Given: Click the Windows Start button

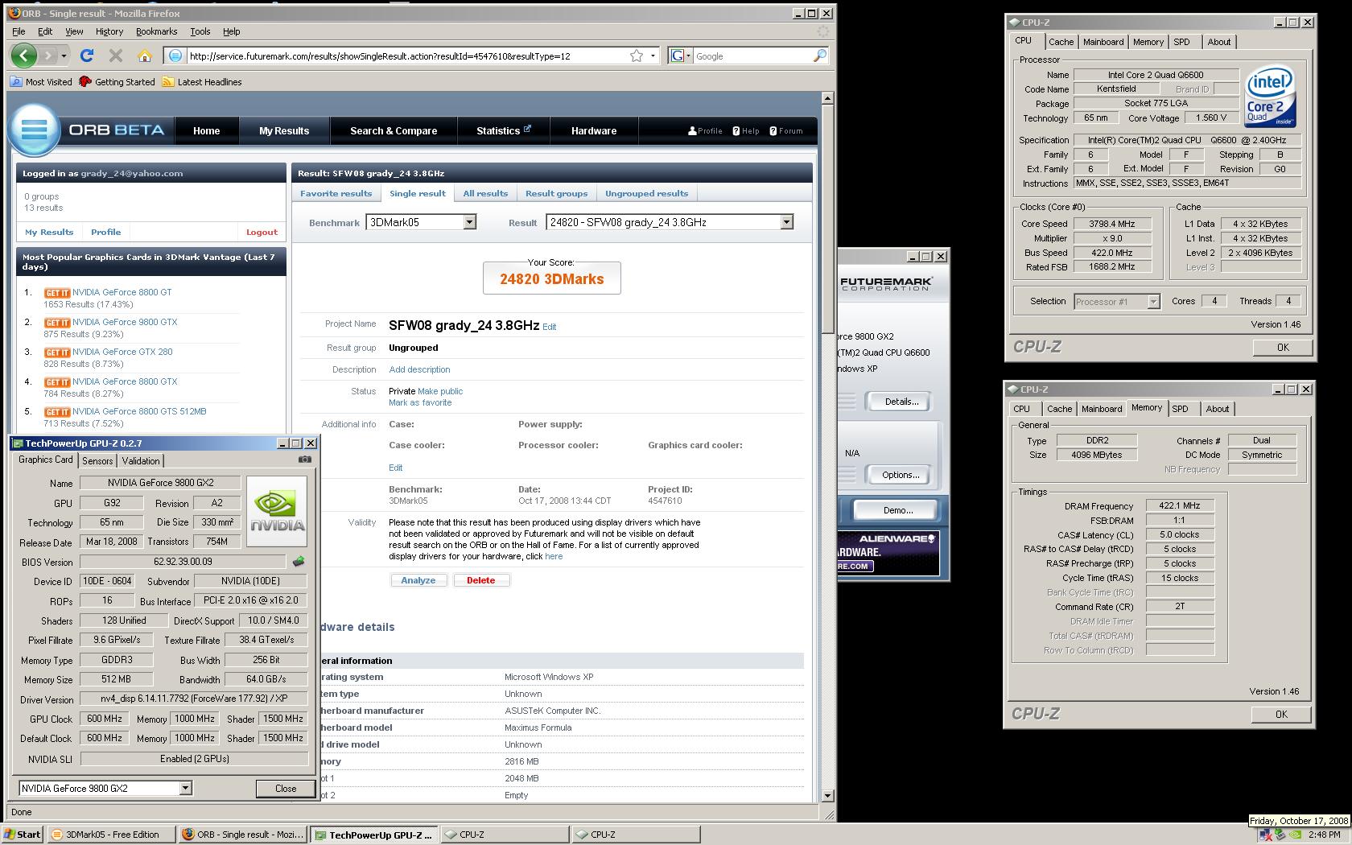Looking at the screenshot, I should tap(23, 835).
